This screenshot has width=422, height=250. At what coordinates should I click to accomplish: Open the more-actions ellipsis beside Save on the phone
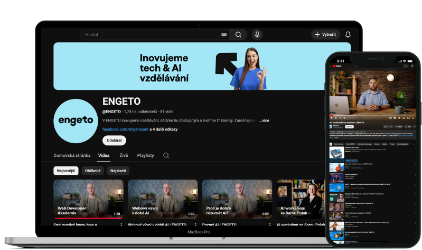[x=415, y=127]
